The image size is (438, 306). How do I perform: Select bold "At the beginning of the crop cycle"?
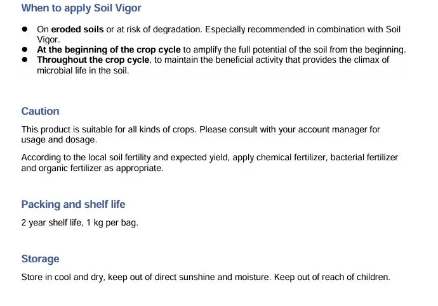(109, 49)
